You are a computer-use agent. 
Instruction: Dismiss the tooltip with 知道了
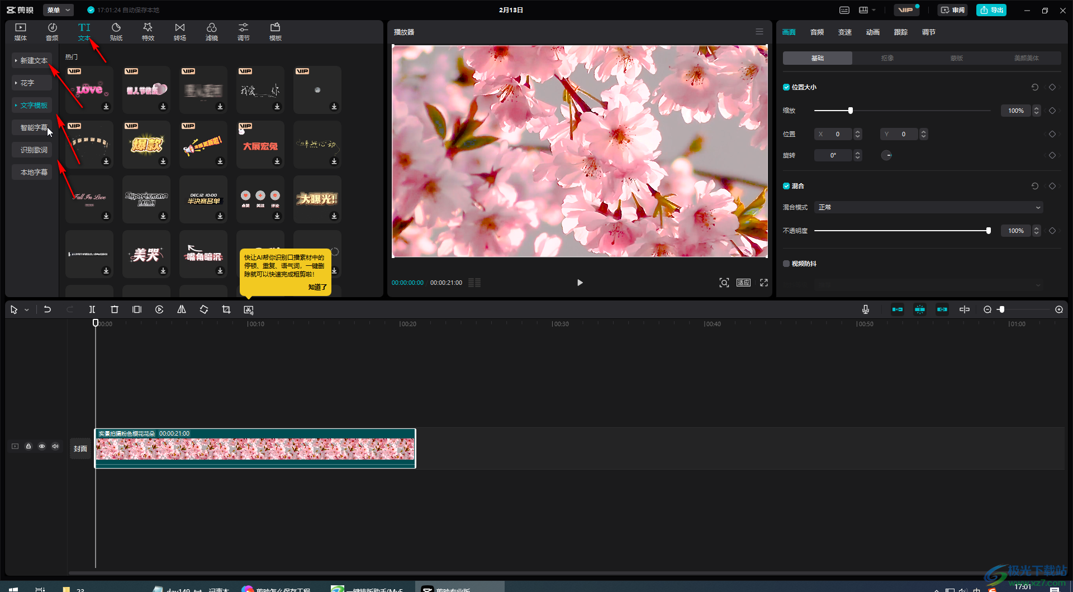pos(317,287)
